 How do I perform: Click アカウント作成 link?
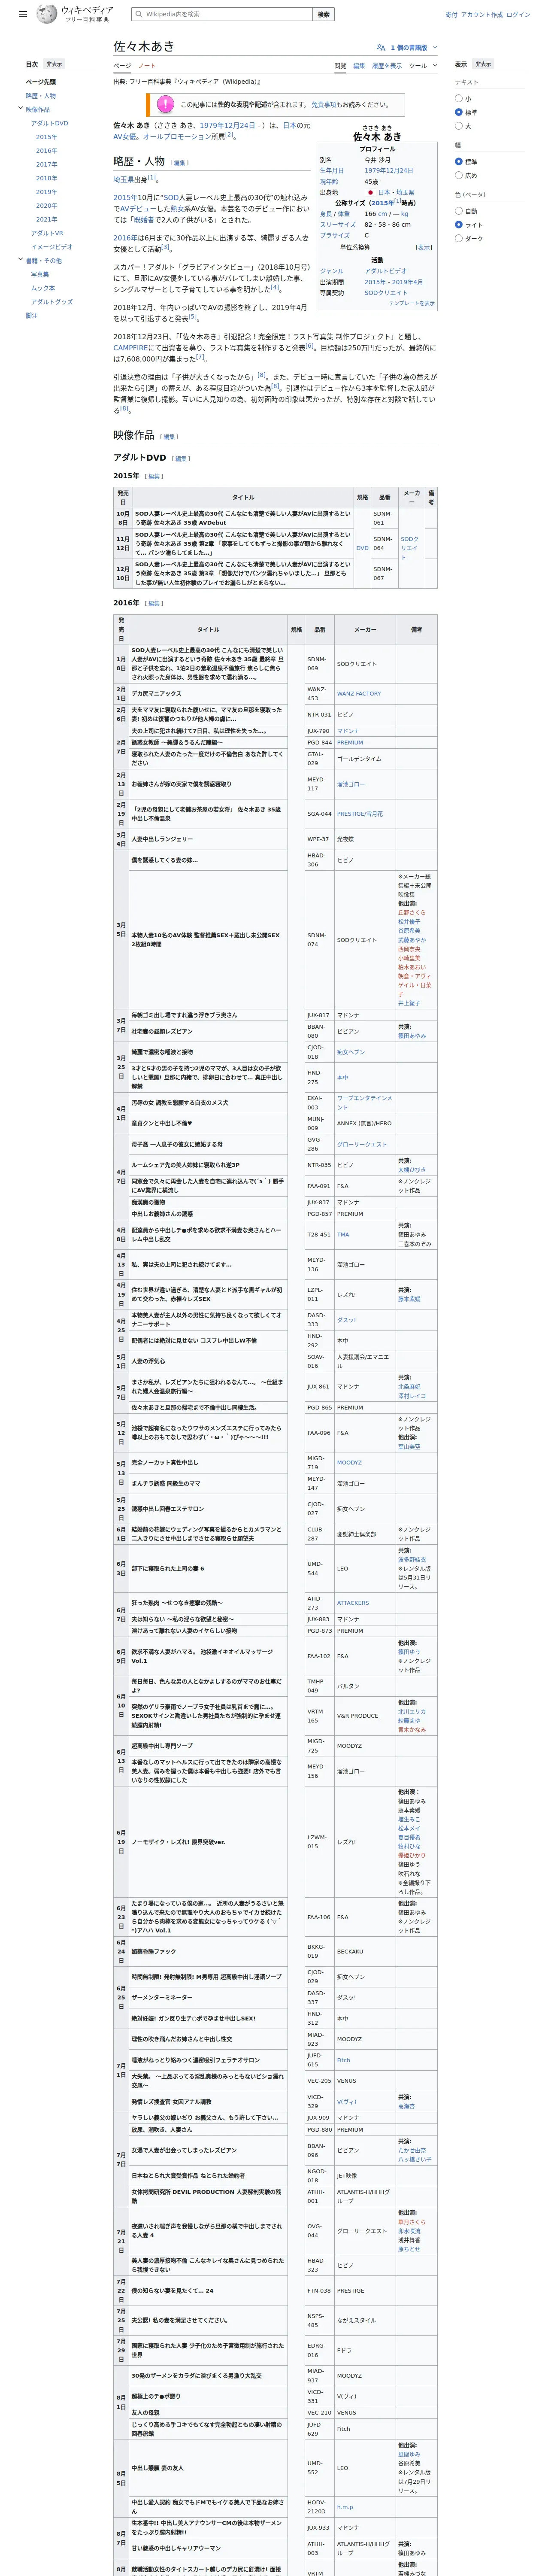[482, 15]
